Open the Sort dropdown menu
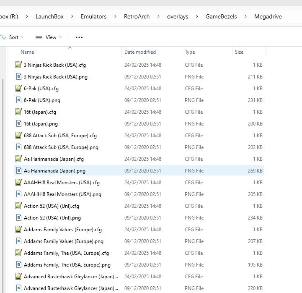302x293 pixels. click(12, 37)
